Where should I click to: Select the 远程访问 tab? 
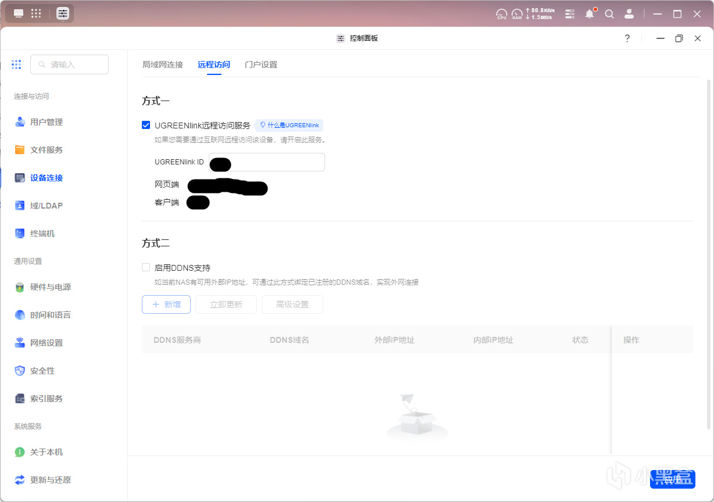(214, 64)
